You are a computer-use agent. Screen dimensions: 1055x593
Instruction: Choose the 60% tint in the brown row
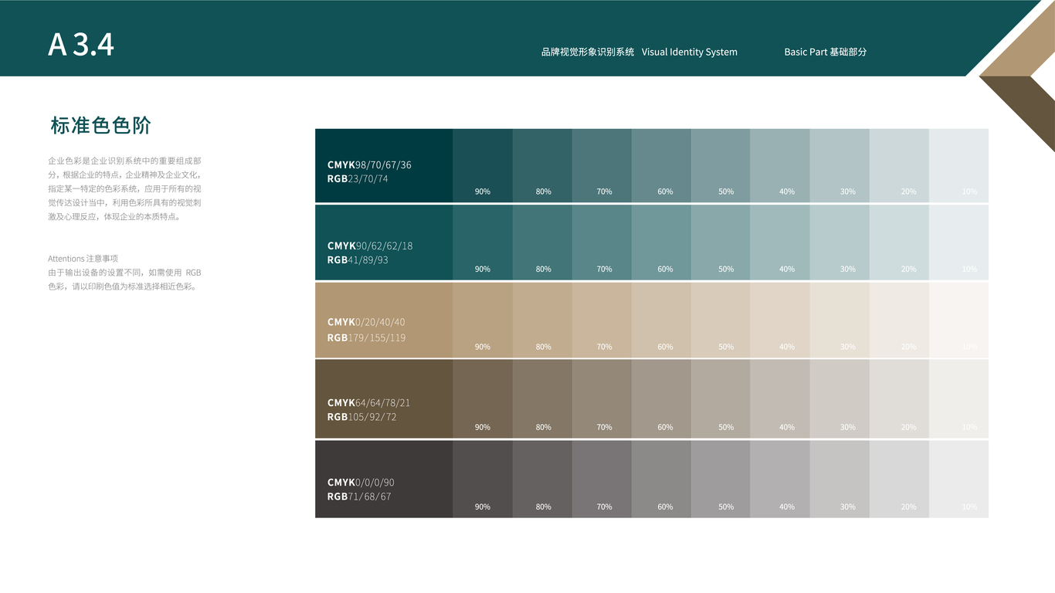[661, 398]
